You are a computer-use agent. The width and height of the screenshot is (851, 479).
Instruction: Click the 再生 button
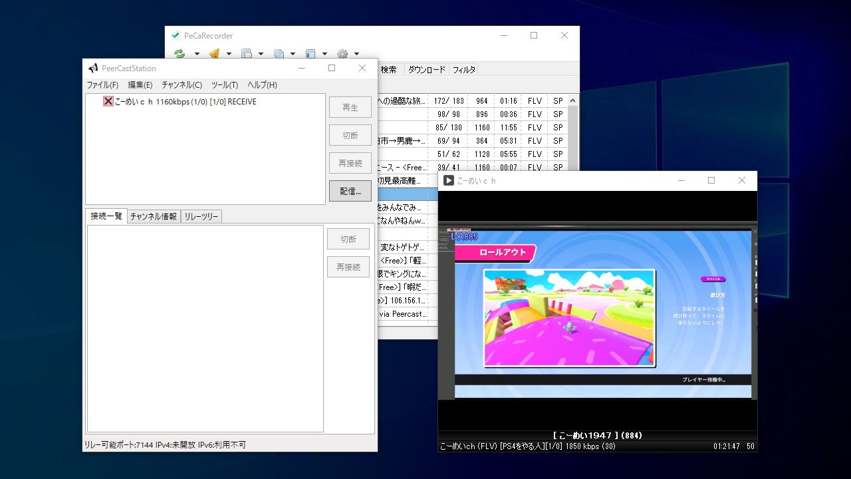350,107
